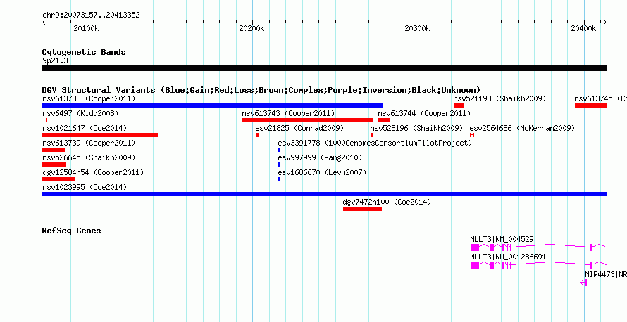This screenshot has height=322, width=627.
Task: Select the esv2564686 (McKernan2009) label
Action: point(522,129)
